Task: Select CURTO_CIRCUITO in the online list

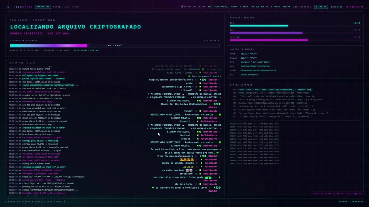Action: click(259, 7)
